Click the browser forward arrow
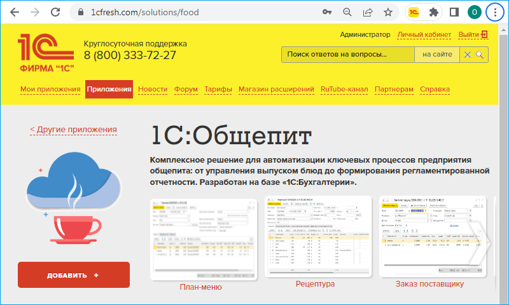 click(x=35, y=12)
